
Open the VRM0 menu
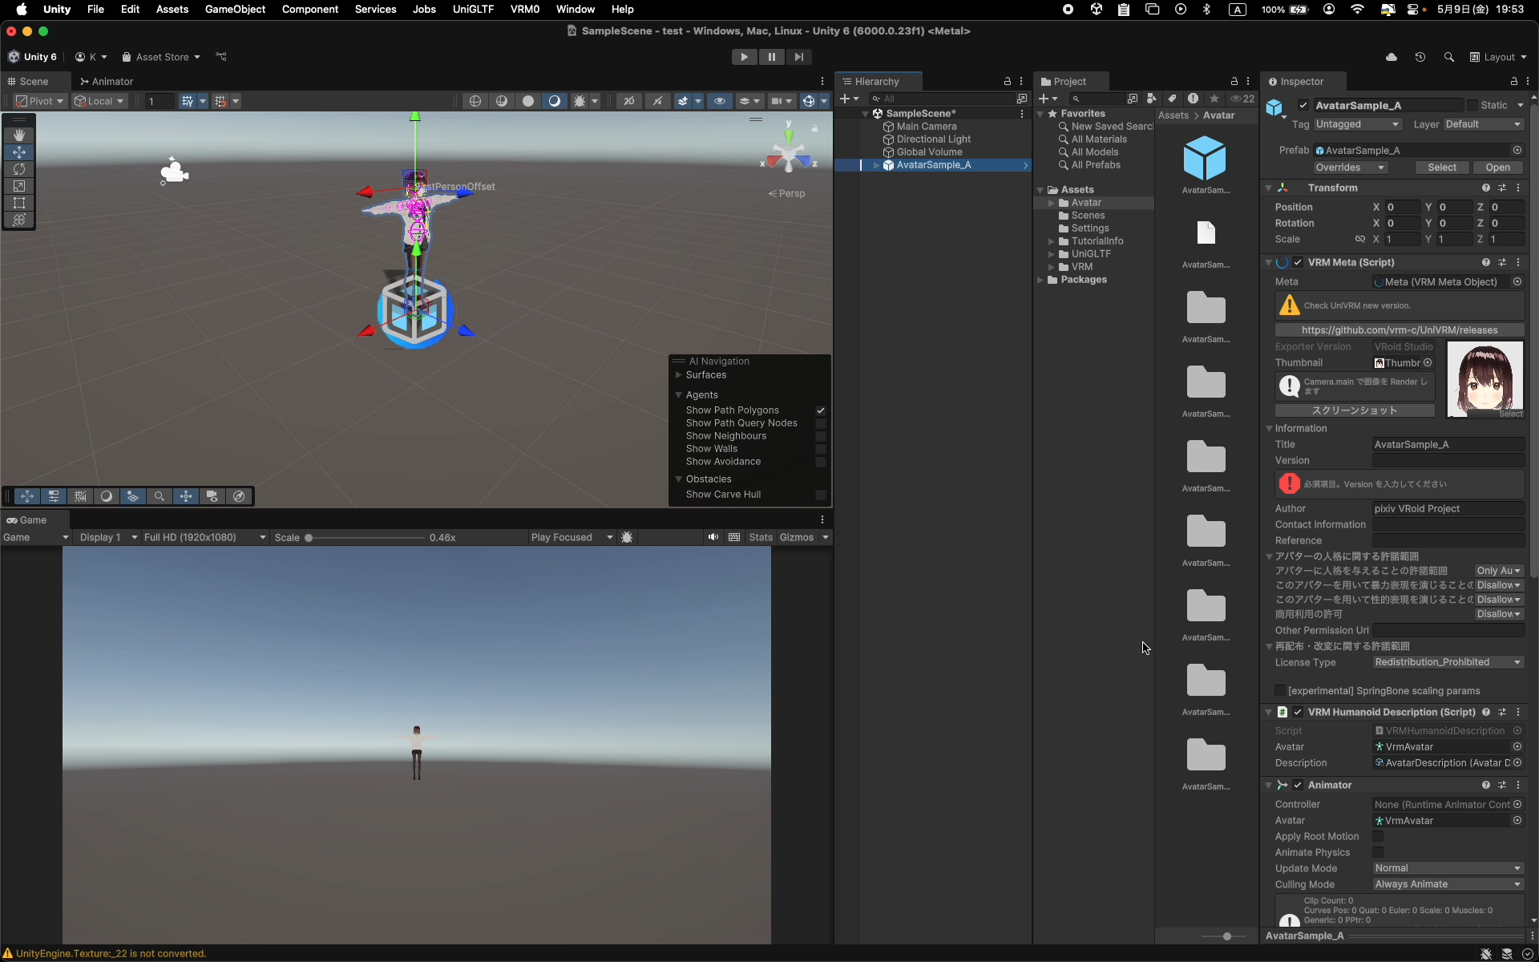coord(524,10)
